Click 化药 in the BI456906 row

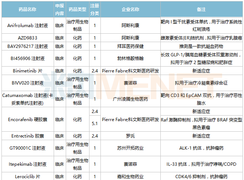point(77,59)
